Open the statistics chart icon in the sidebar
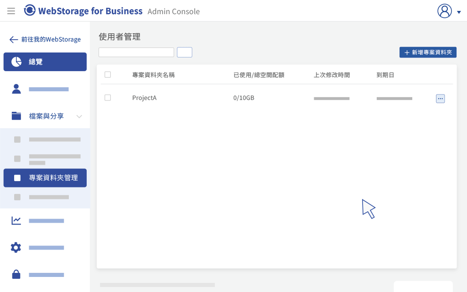 coord(16,220)
